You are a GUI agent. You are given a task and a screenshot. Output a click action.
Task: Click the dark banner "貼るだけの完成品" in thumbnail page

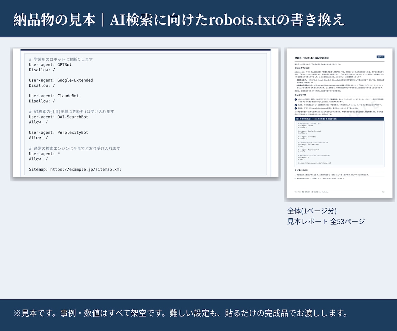[339, 119]
